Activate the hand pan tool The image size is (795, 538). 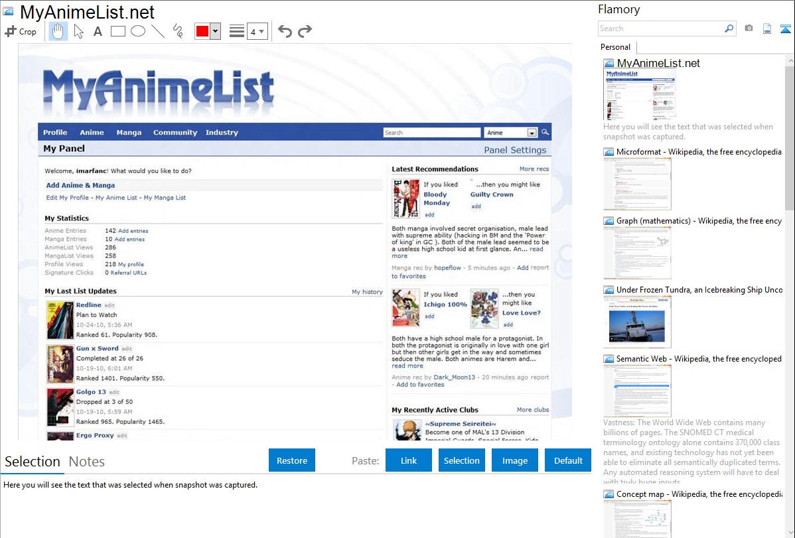pos(58,31)
